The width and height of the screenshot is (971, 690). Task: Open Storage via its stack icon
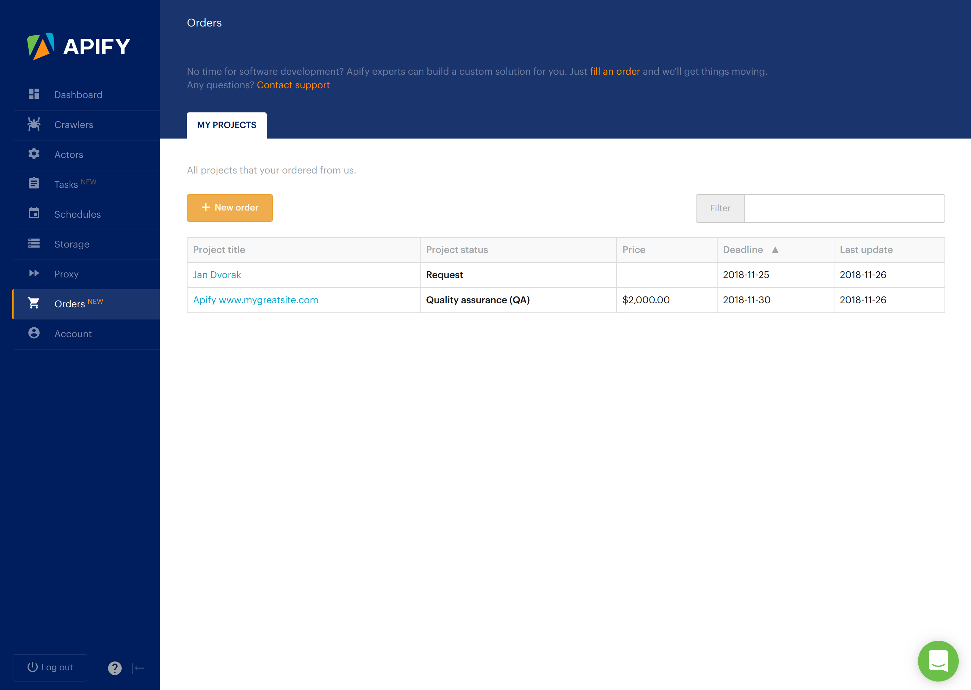click(34, 243)
